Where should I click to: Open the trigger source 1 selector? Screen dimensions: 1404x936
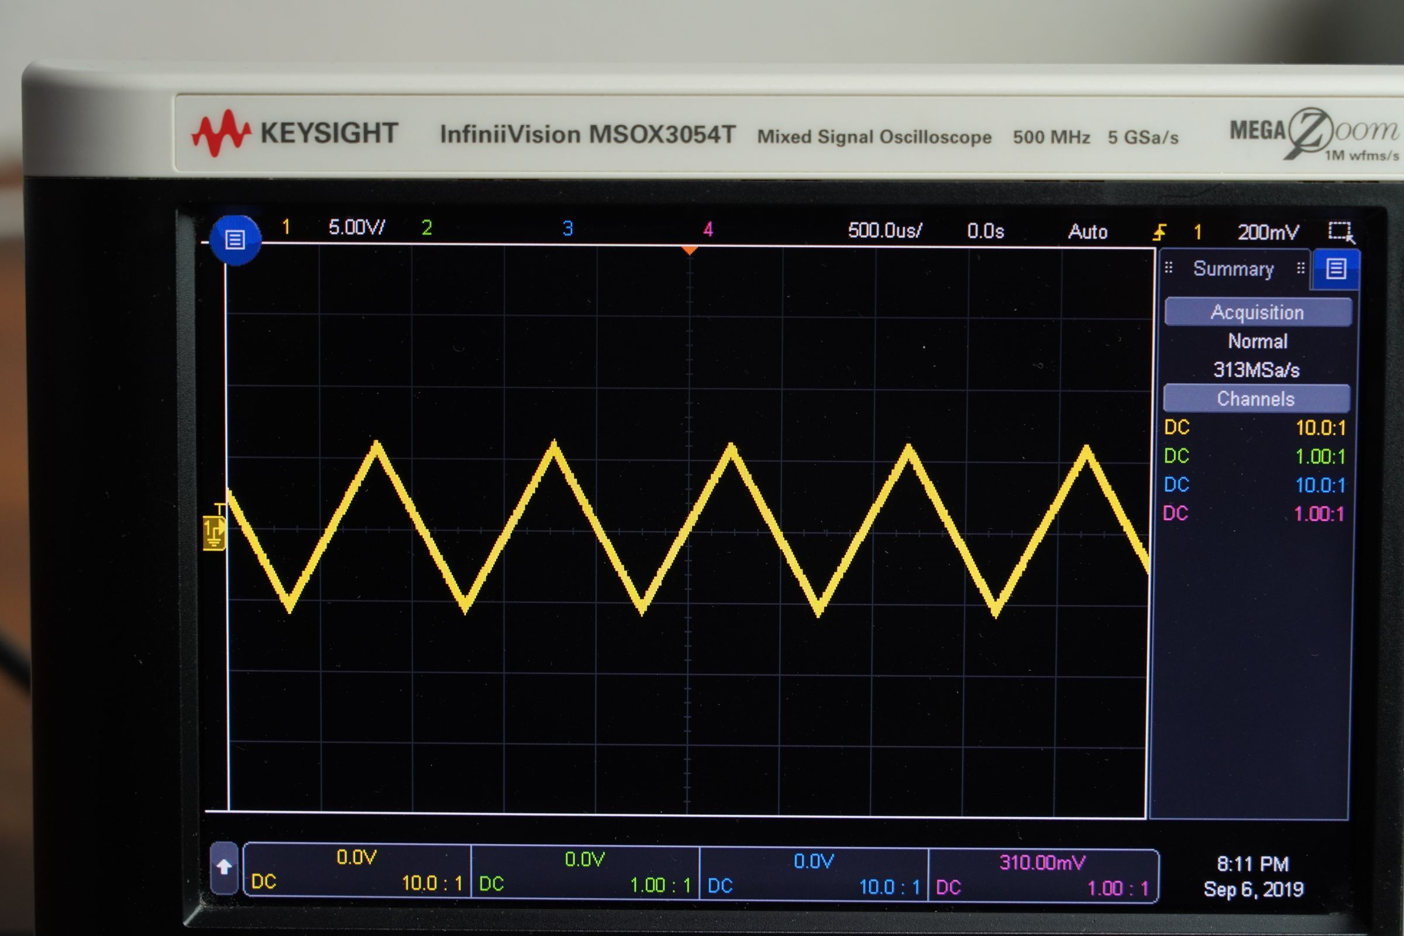click(x=1198, y=232)
